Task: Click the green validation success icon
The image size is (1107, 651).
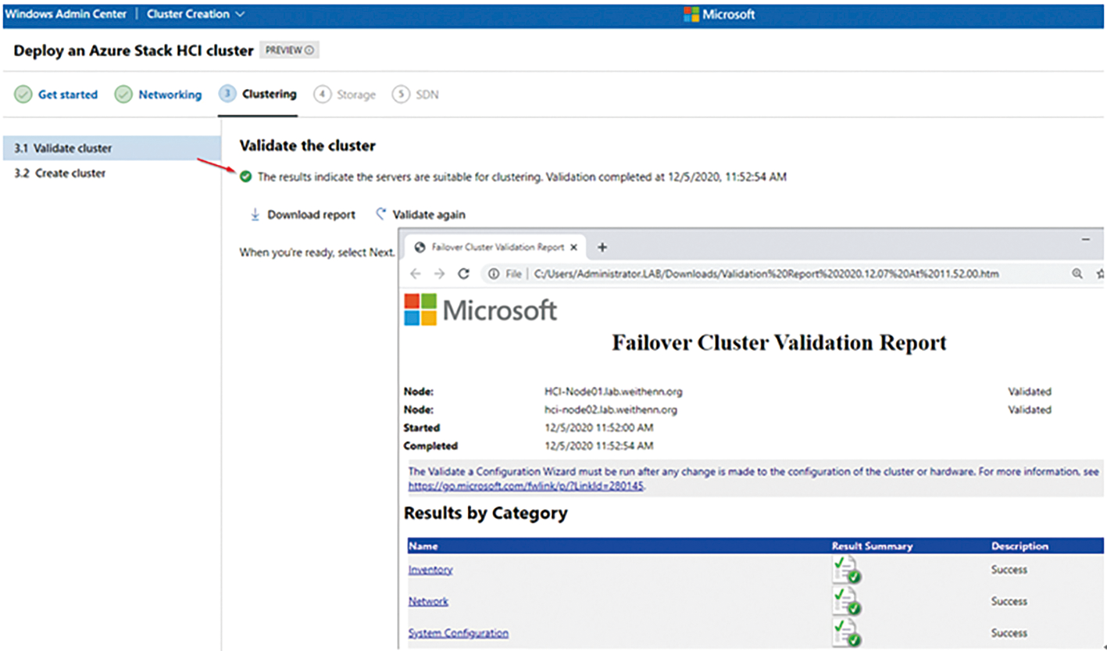Action: click(x=246, y=177)
